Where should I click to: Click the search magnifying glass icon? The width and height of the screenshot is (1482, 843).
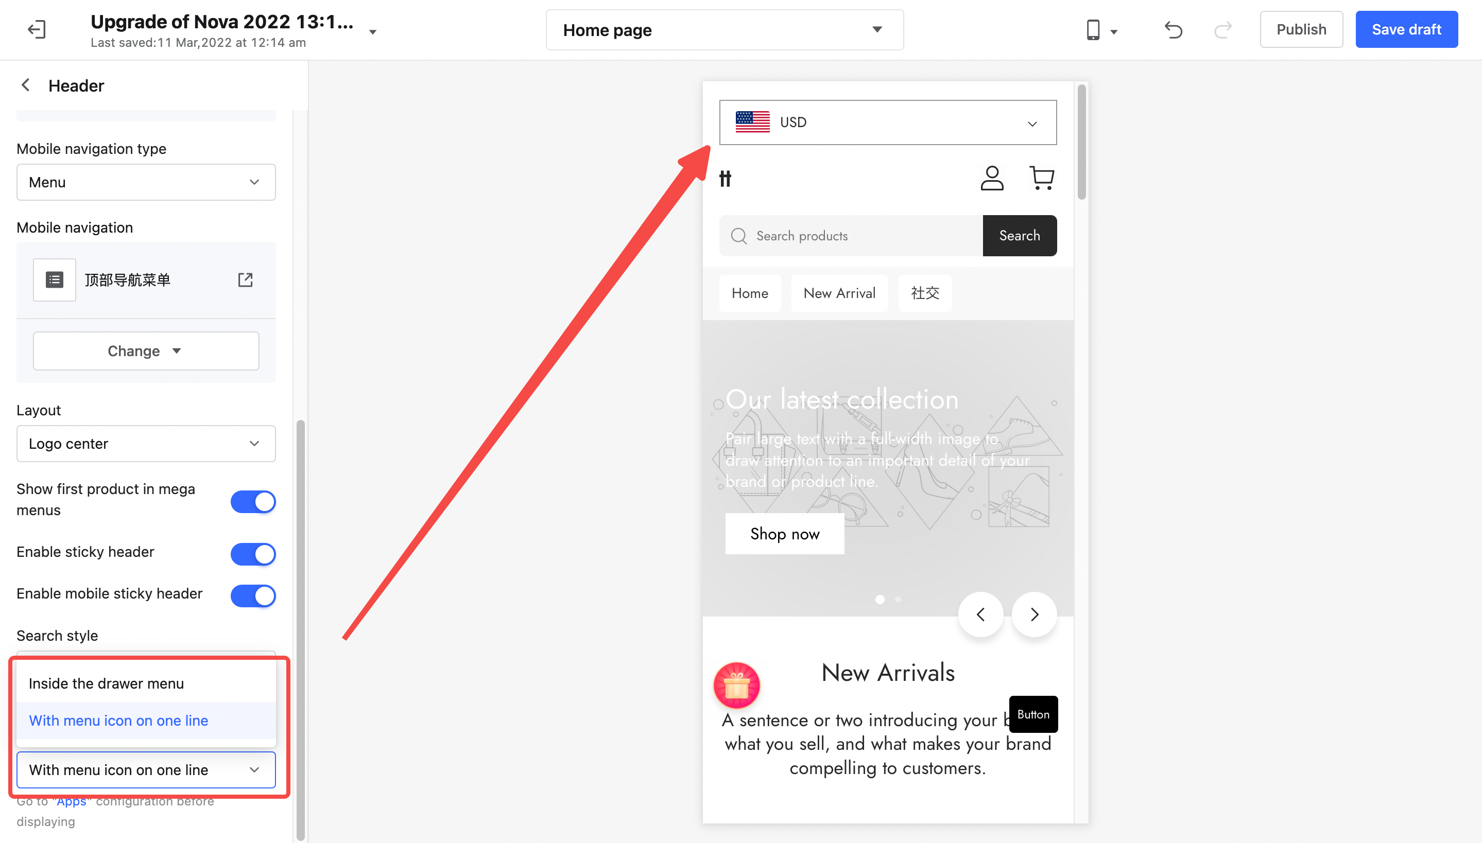pos(739,235)
